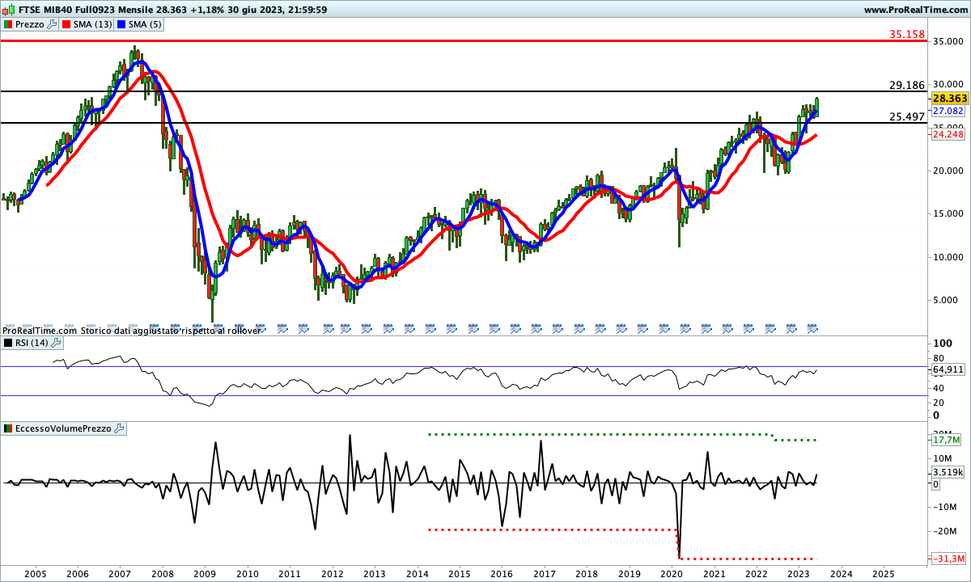Viewport: 971px width, 582px height.
Task: Click the yellow 28.363 current price tag
Action: 949,98
